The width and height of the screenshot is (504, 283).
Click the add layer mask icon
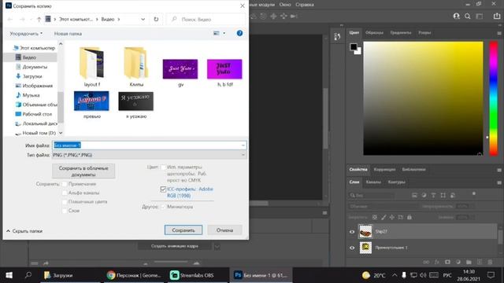[x=447, y=262]
